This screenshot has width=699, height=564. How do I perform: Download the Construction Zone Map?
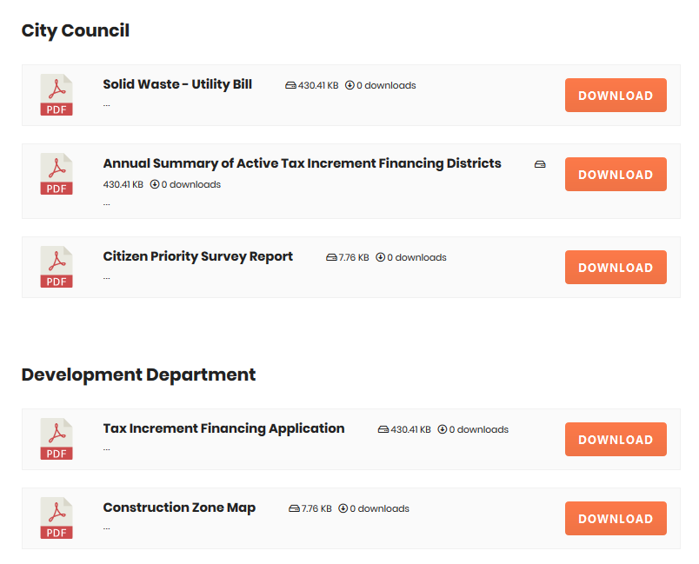(x=616, y=519)
